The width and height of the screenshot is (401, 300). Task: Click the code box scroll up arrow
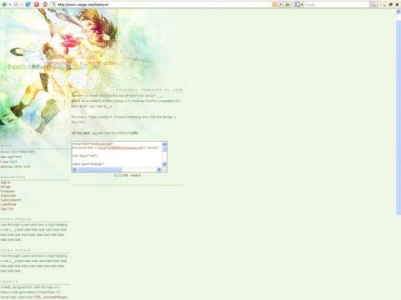pos(165,144)
